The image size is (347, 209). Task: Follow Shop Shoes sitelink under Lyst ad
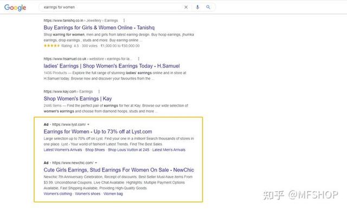click(95, 150)
